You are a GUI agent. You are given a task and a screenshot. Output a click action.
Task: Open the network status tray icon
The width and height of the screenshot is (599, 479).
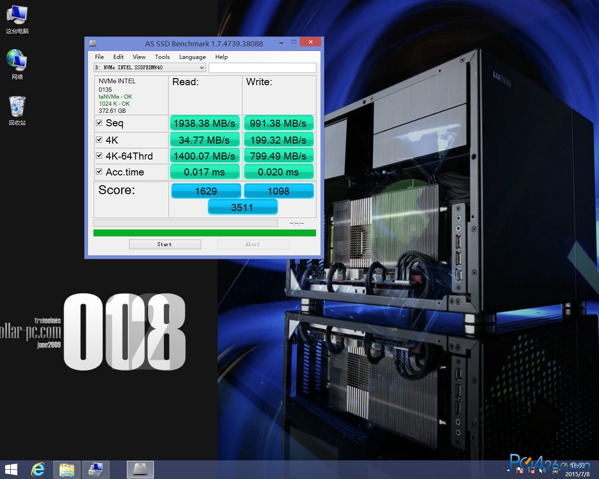tap(531, 471)
